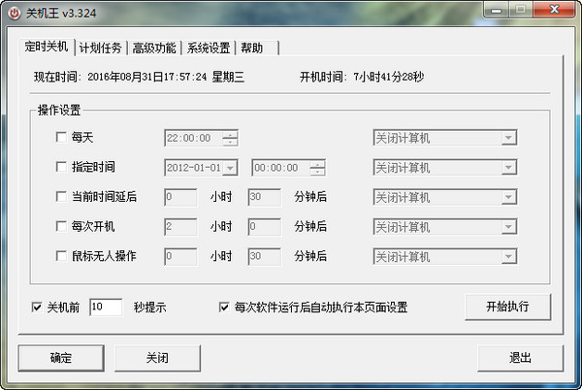Open the action dropdown for 每次开机 row

coord(507,227)
